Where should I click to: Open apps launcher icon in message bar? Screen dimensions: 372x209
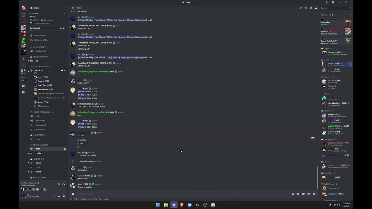[314, 194]
